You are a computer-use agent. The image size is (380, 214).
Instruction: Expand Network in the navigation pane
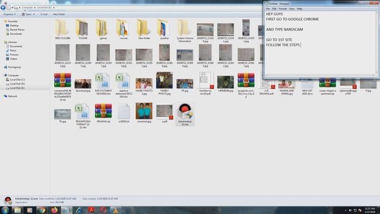pos(12,96)
